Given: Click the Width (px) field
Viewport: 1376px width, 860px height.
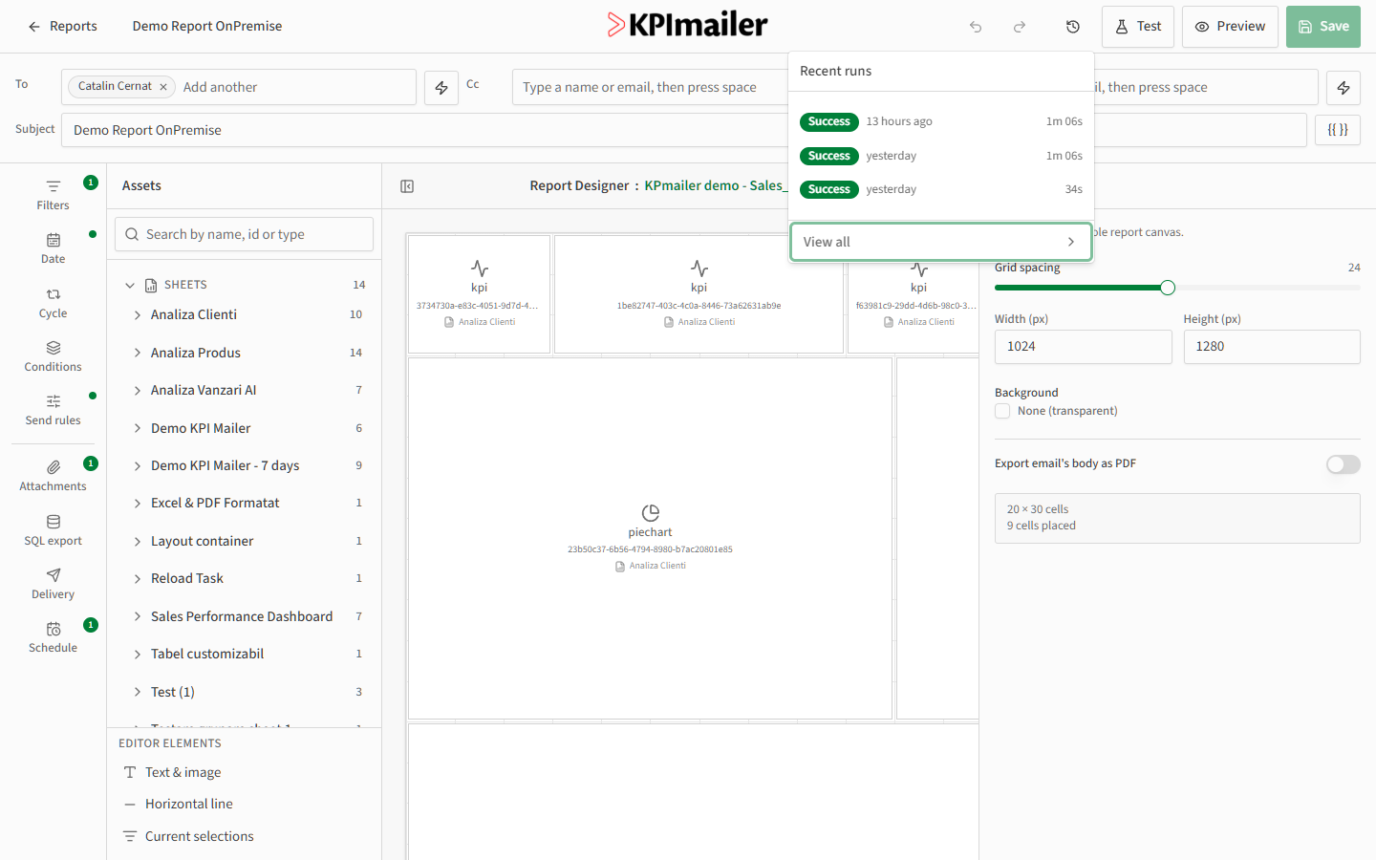Looking at the screenshot, I should click(x=1083, y=347).
